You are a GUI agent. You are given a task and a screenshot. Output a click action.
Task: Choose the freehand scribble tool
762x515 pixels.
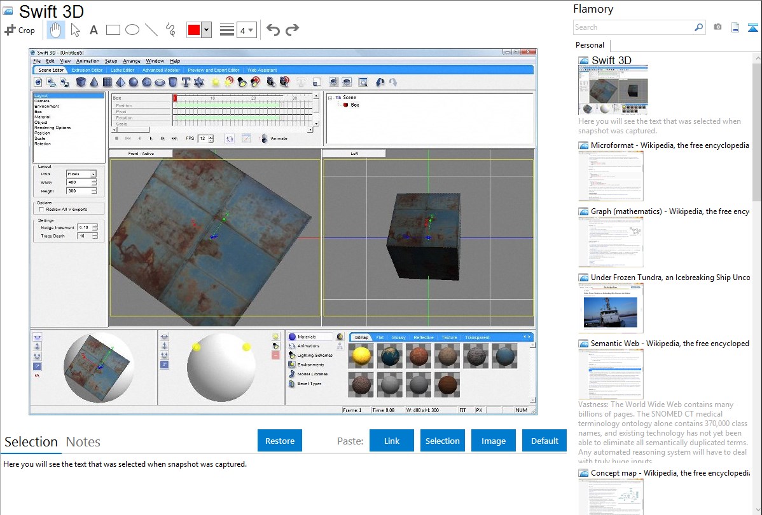[170, 30]
